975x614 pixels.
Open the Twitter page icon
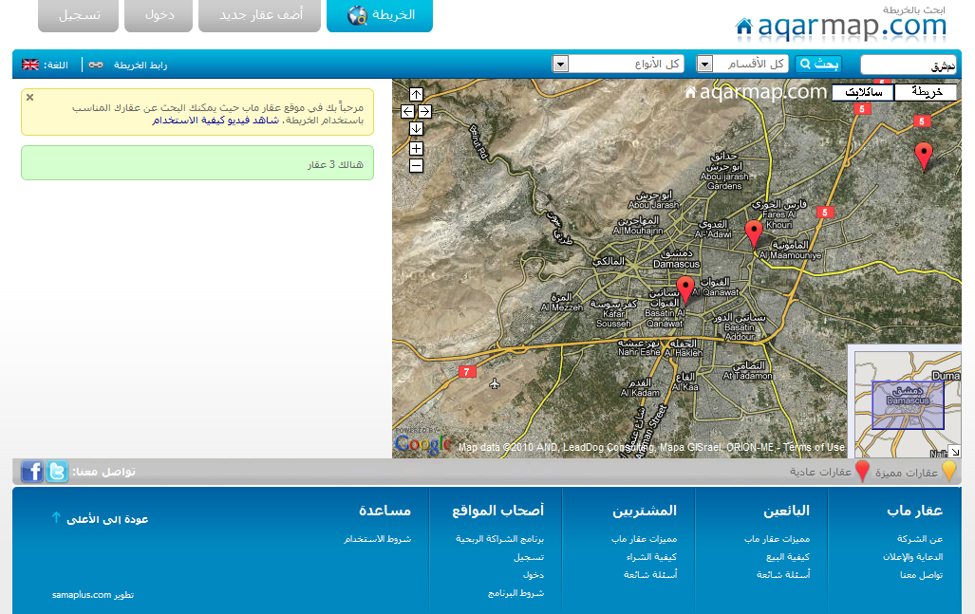(x=57, y=472)
